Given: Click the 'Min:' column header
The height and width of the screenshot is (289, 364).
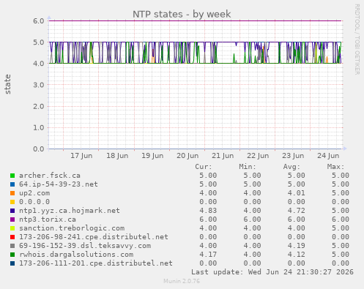Looking at the screenshot, I should tap(248, 167).
